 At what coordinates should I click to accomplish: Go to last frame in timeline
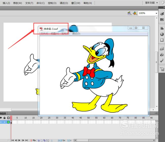pos(27,140)
